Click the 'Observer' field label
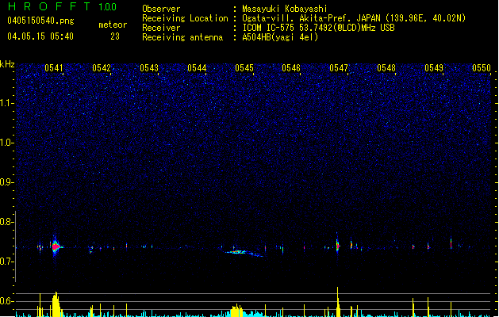This screenshot has width=499, height=317. 161,9
